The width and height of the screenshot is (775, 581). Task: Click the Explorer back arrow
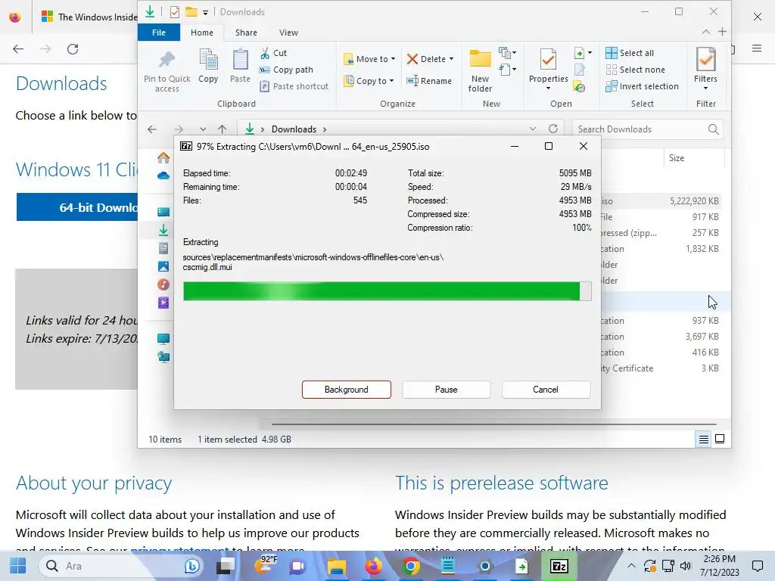click(x=152, y=129)
